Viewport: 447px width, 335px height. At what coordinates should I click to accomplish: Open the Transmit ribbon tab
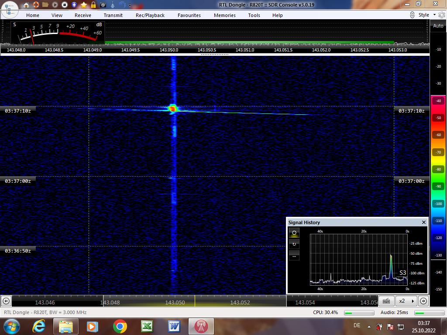click(x=113, y=15)
